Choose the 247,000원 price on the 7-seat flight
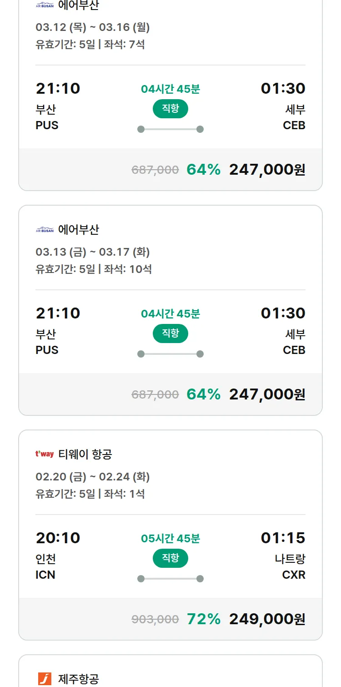Viewport: 341px width, 687px height. tap(267, 169)
